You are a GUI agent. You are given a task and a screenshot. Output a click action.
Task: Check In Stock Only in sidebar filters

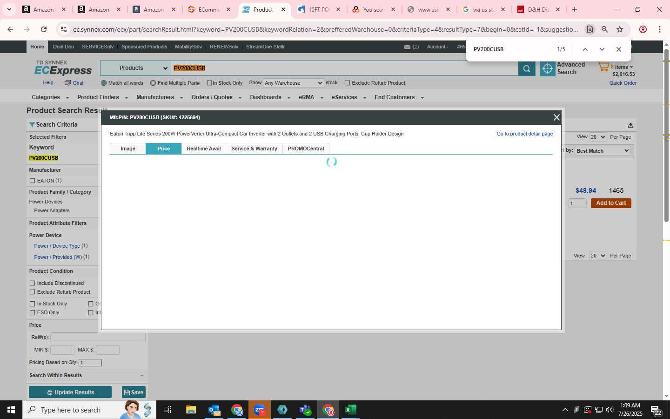point(32,304)
